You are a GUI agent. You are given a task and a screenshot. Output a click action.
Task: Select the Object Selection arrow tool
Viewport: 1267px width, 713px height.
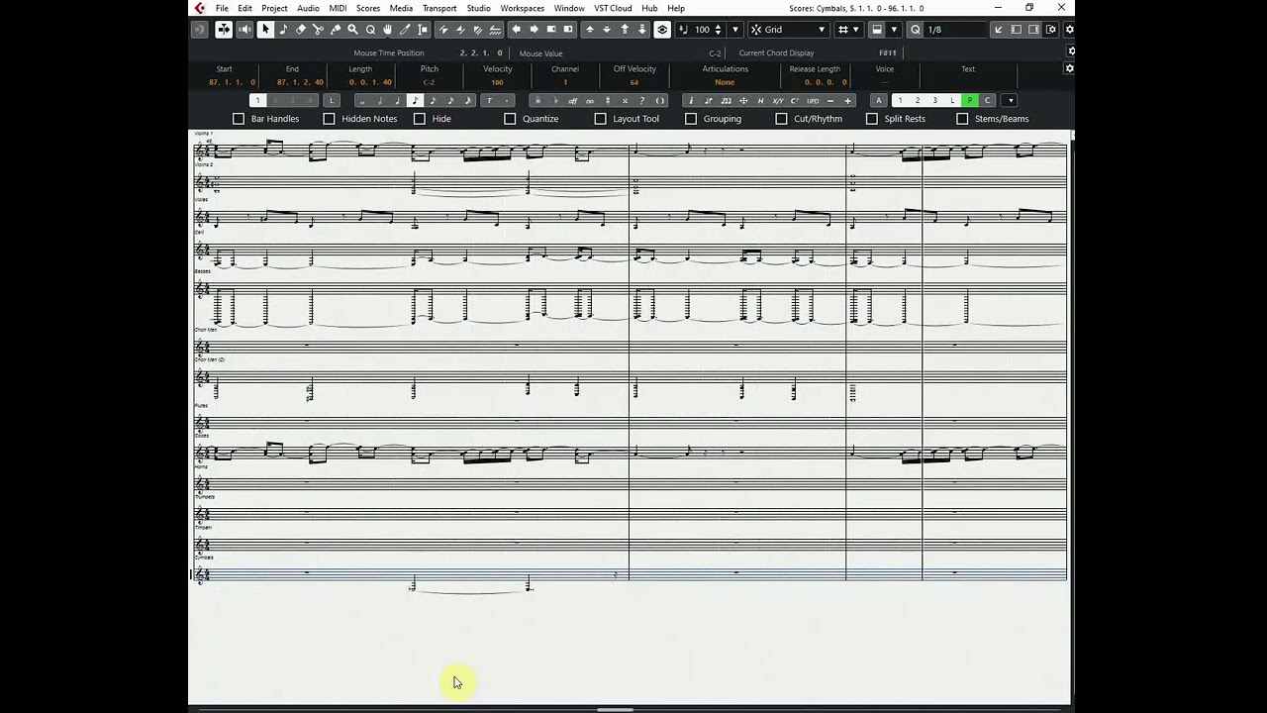265,30
